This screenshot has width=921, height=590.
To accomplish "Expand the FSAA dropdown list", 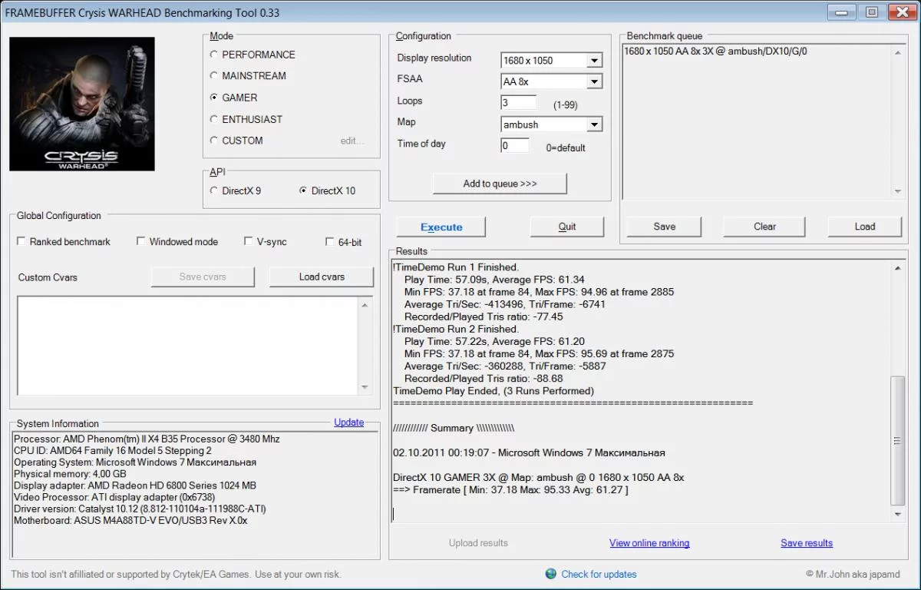I will pos(594,81).
